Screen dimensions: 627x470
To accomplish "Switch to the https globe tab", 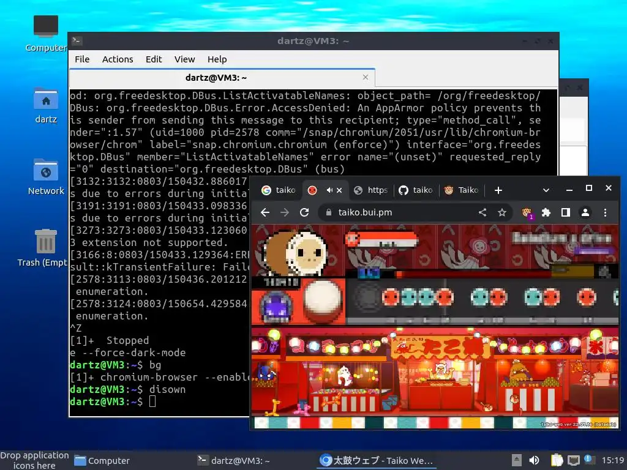I will [x=372, y=190].
